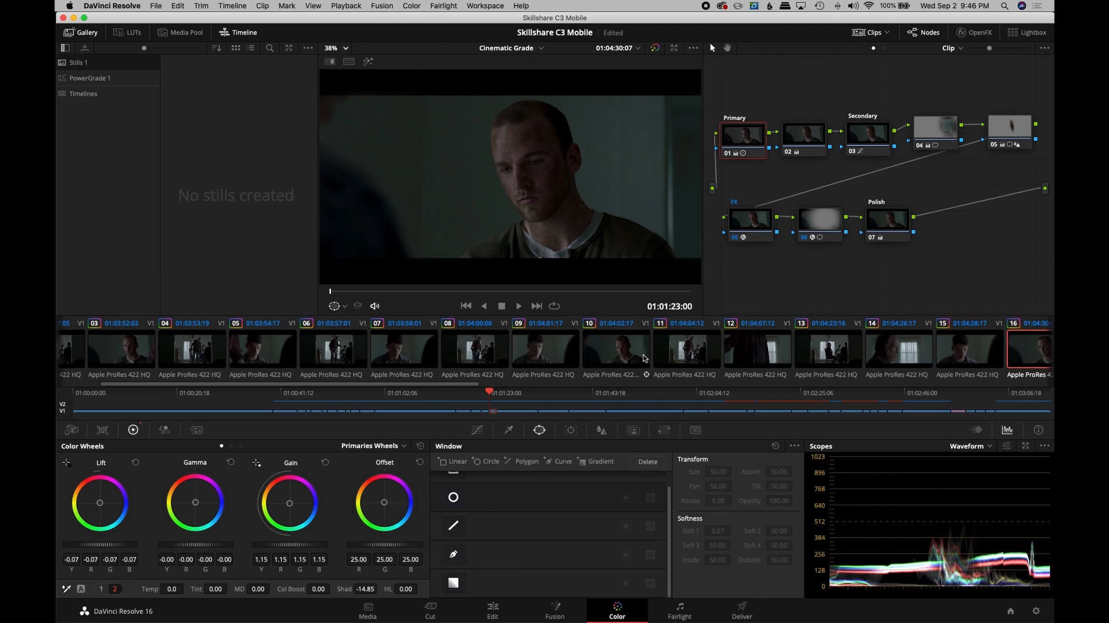Screen dimensions: 1109x623
Task: Open Scopes panel options menu
Action: pos(1044,446)
